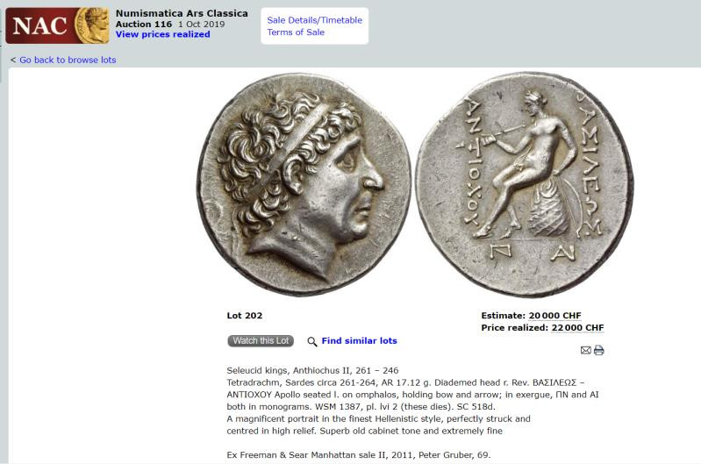
Task: Email this lot using the envelope icon
Action: [586, 350]
